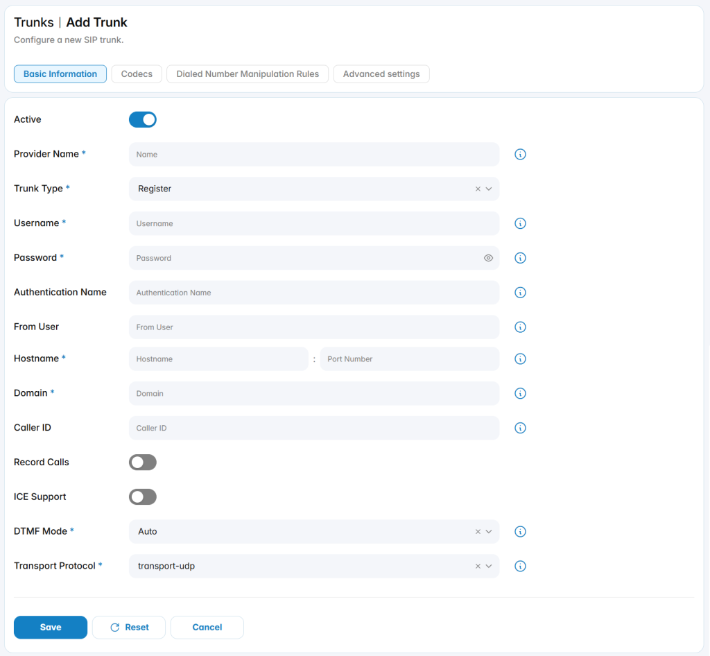Turn off the Active switch

point(143,119)
